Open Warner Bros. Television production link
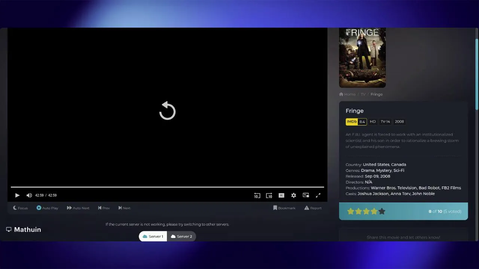 (394, 188)
